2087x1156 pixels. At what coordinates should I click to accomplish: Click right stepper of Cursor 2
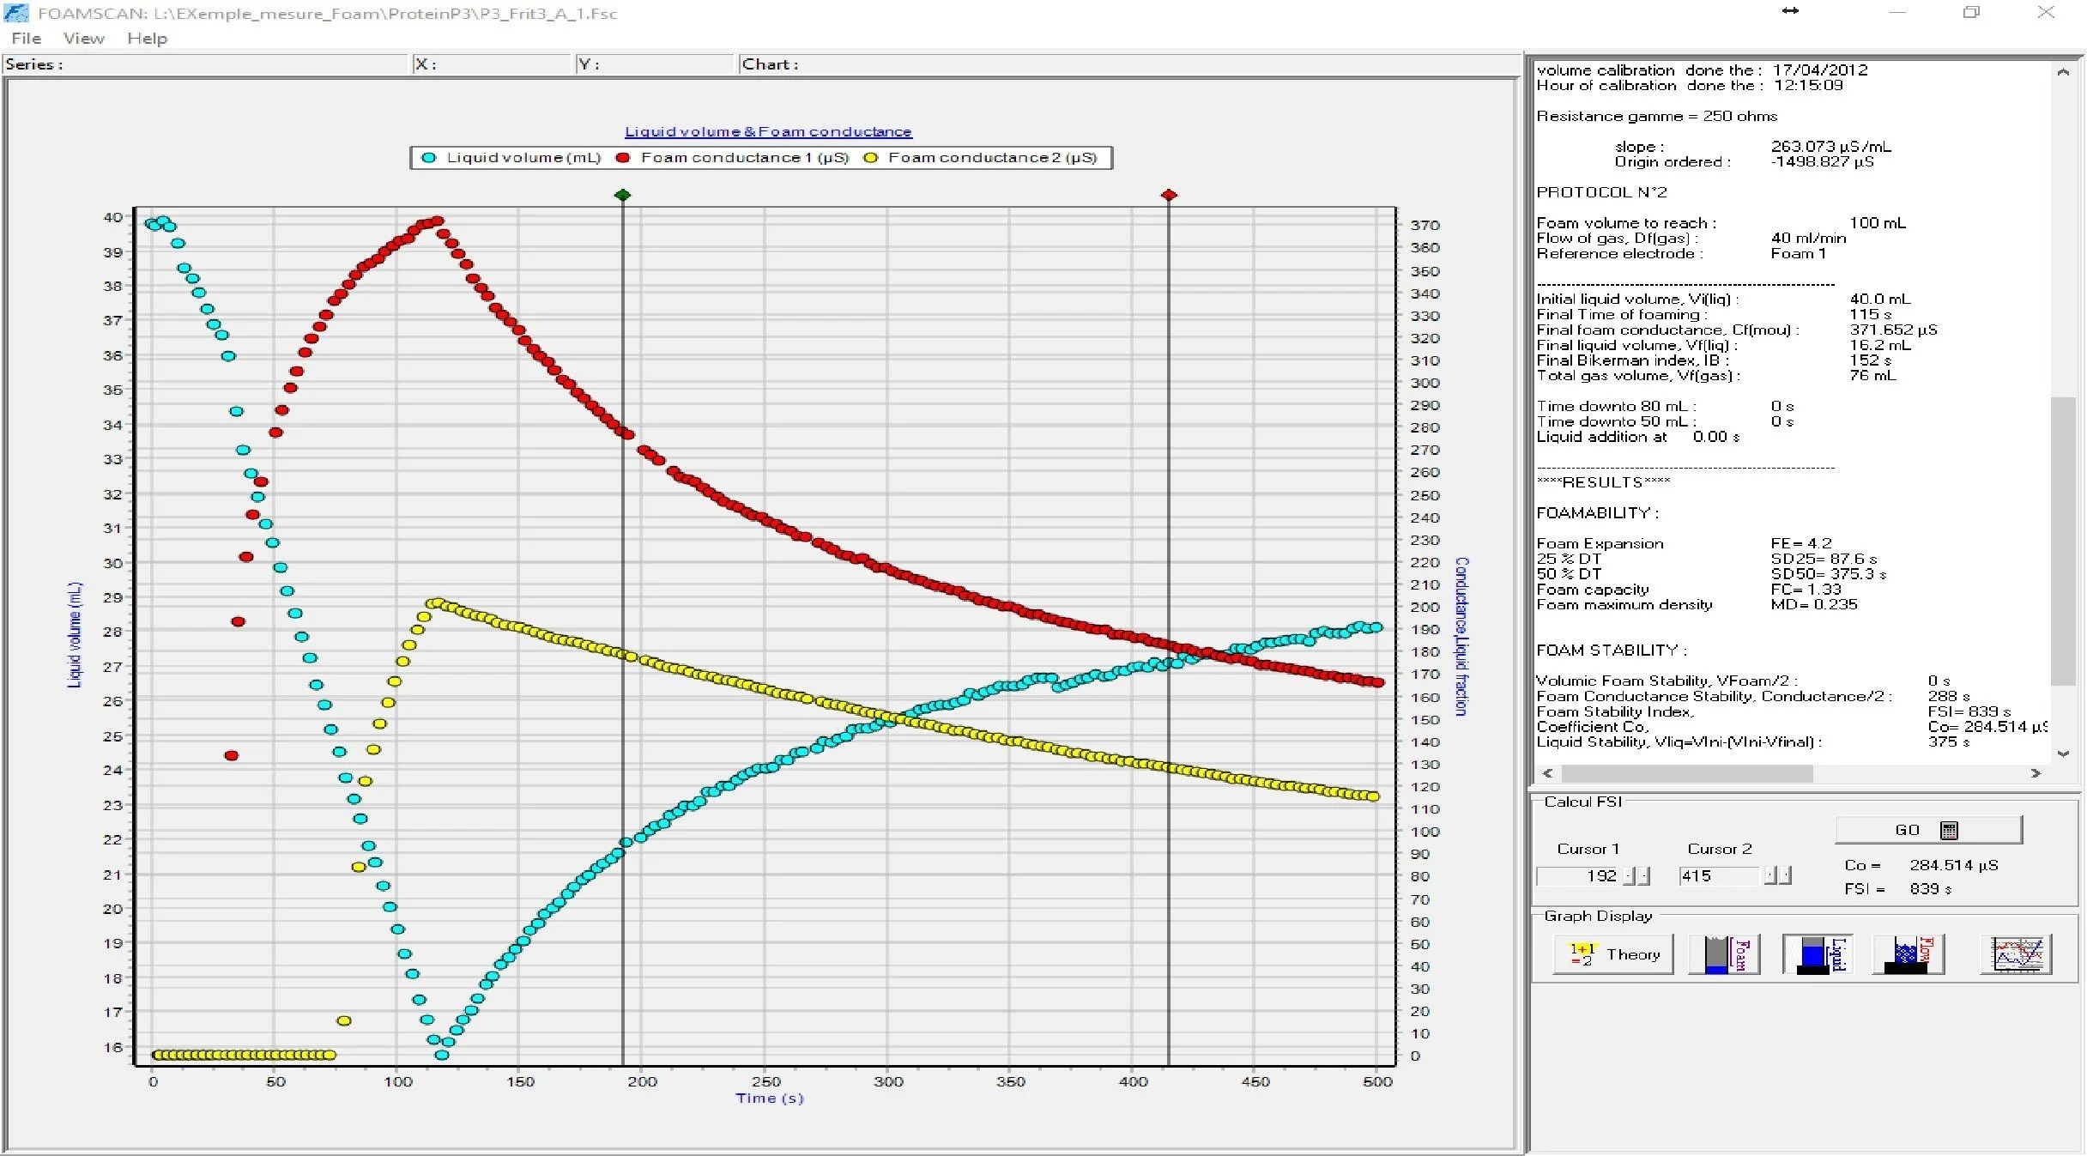coord(1785,876)
